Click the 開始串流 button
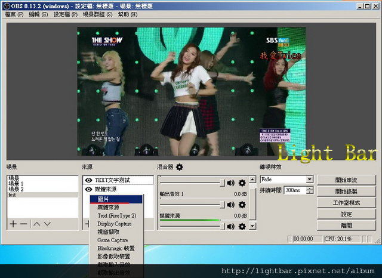The height and width of the screenshot is (278, 382). pos(346,180)
